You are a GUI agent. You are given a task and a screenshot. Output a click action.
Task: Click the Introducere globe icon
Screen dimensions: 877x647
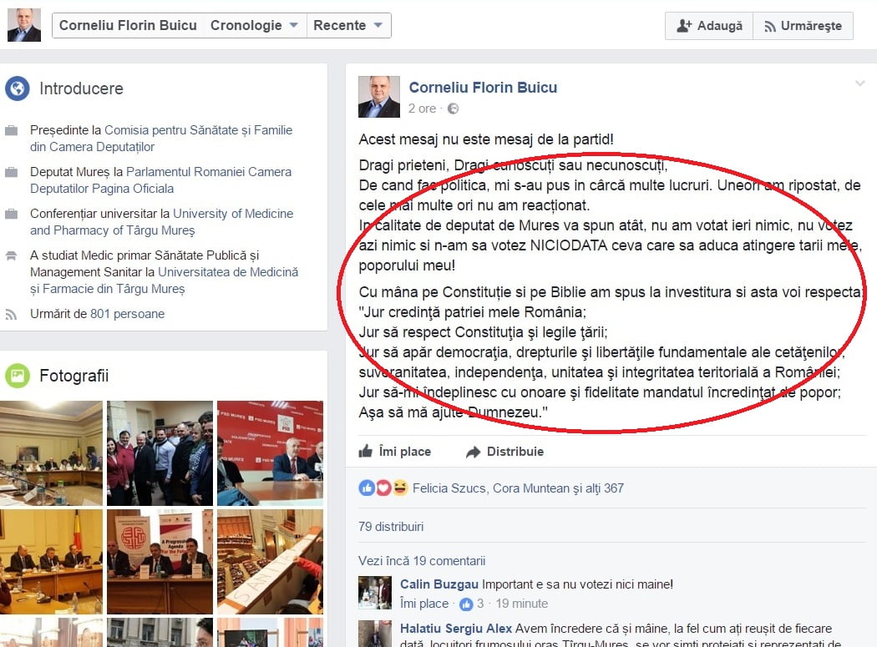[18, 88]
